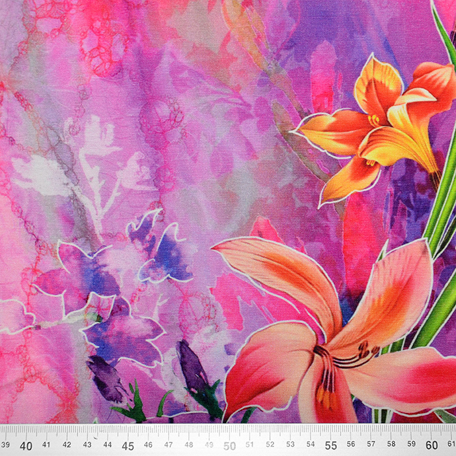456x456 pixels.
Task: Click the 40 mark on the ruler
Action: pyautogui.click(x=26, y=446)
